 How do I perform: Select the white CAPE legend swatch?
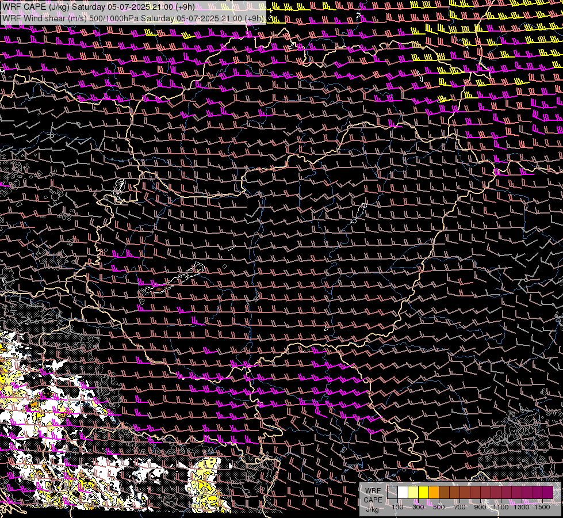tap(403, 492)
